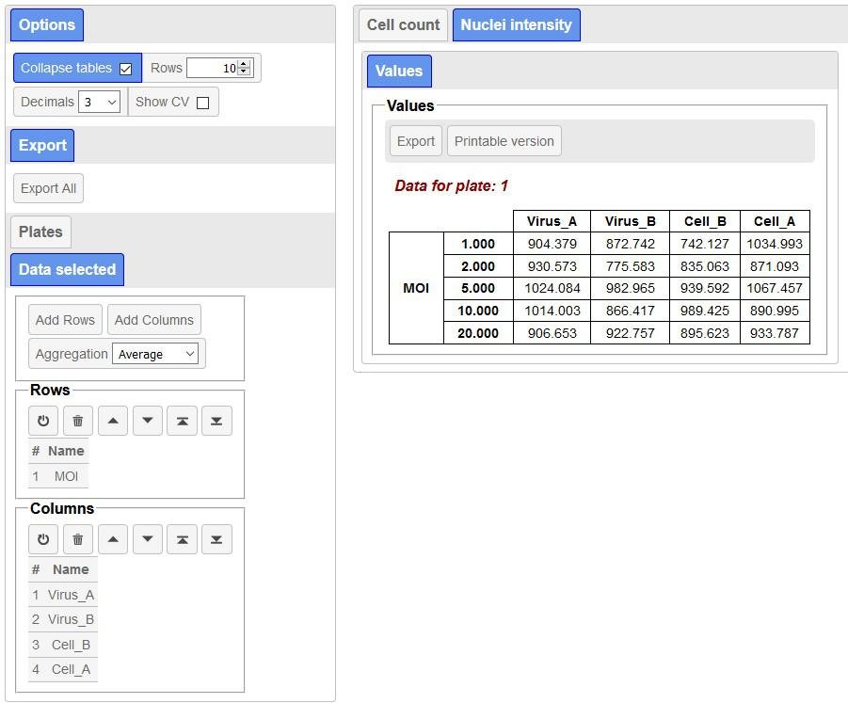Select the Nuclei intensity tab

coord(516,24)
